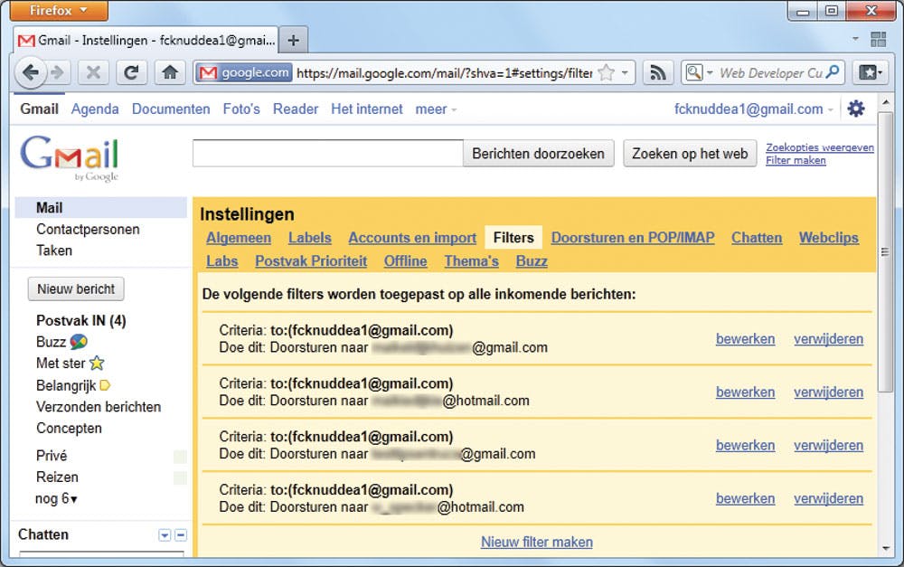Click the page vertical scrollbar thumb

pos(885,251)
